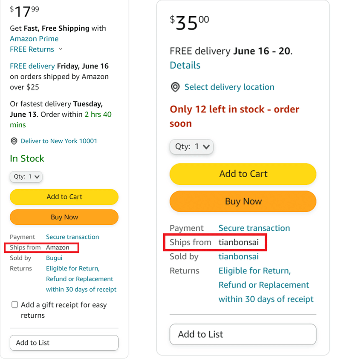Click Add to Cart for the $35.00 item
Image resolution: width=341 pixels, height=359 pixels.
point(243,174)
